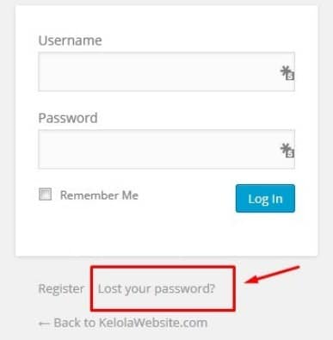Focus the Password input field

click(166, 149)
